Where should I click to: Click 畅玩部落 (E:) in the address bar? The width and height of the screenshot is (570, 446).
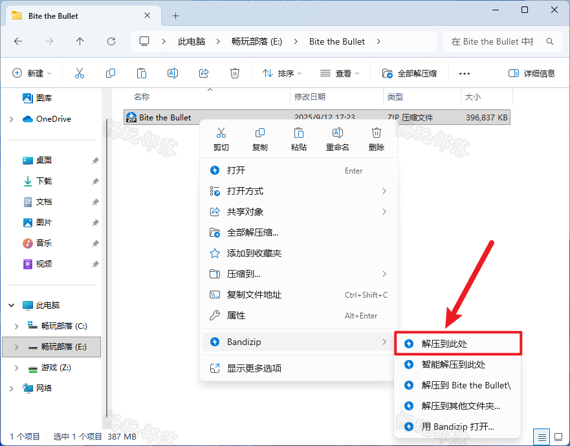pos(257,41)
